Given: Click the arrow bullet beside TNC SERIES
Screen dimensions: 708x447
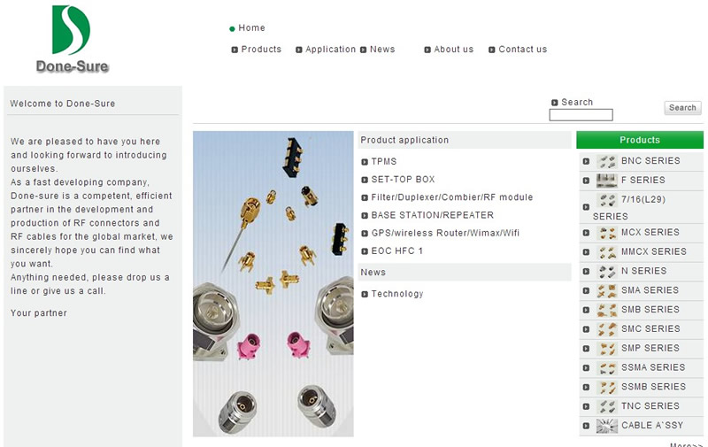Looking at the screenshot, I should (x=586, y=406).
